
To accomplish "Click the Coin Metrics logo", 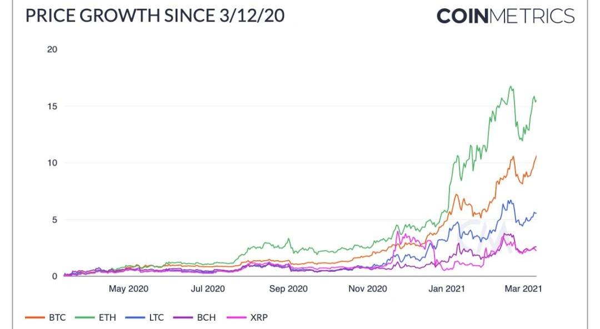I will click(x=505, y=16).
